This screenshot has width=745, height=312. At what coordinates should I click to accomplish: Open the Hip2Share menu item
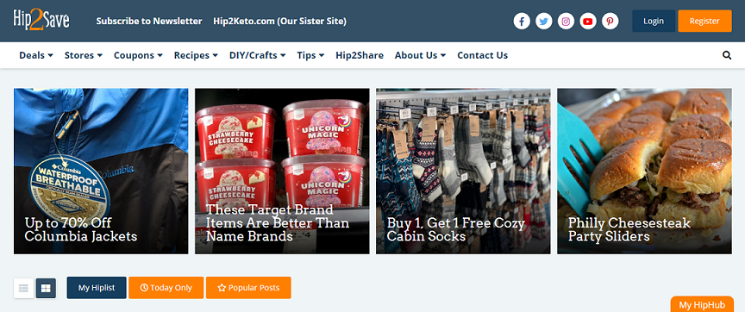360,55
